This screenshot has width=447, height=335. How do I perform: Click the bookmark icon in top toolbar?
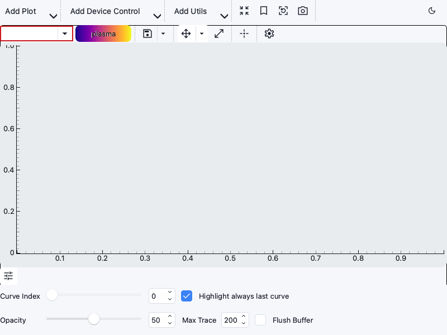coord(264,11)
